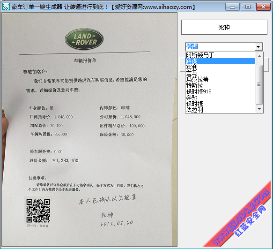Pick 玛莎拉蒂 from the brand list

[220, 80]
